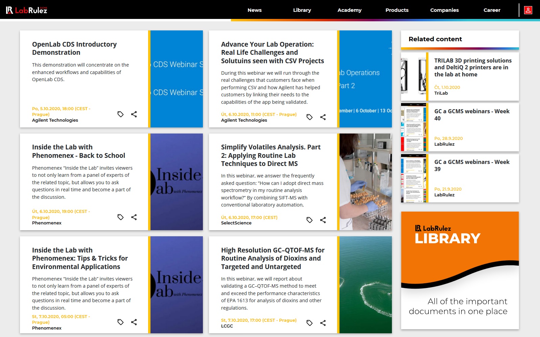540x337 pixels.
Task: Go to LabRulez GCMS home logo
Action: (x=27, y=10)
